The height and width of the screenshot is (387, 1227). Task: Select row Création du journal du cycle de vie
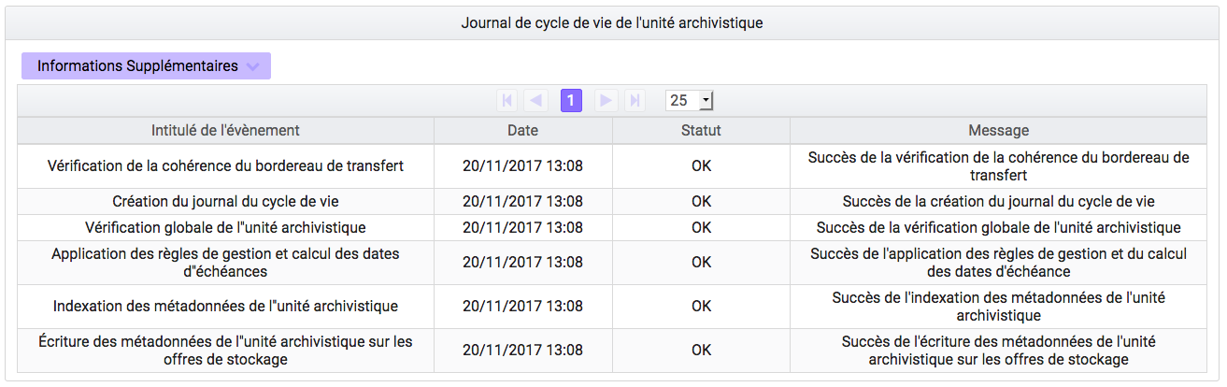click(x=612, y=201)
